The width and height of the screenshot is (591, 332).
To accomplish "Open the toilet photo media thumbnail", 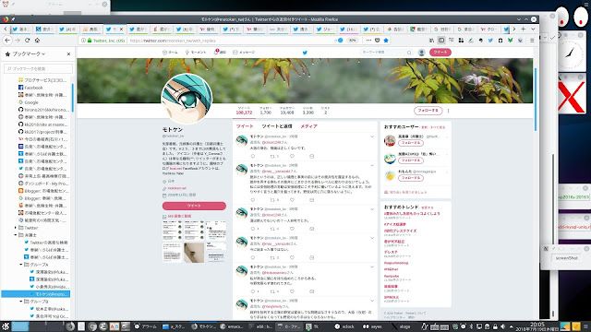I will [194, 253].
